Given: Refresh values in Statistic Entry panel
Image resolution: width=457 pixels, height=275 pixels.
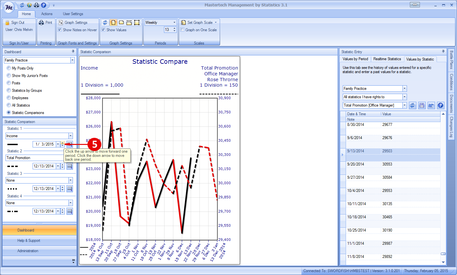Looking at the screenshot, I should coord(412,105).
